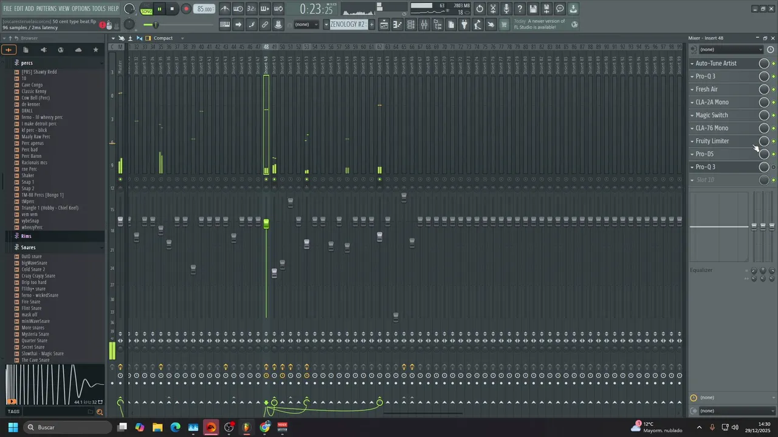
Task: Arm the record button
Action: pos(186,9)
